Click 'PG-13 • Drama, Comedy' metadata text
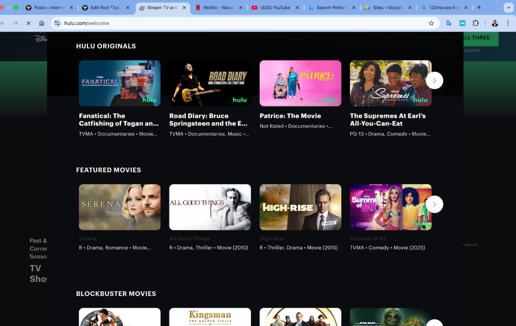Screen dimensions: 516x326 (x=390, y=134)
